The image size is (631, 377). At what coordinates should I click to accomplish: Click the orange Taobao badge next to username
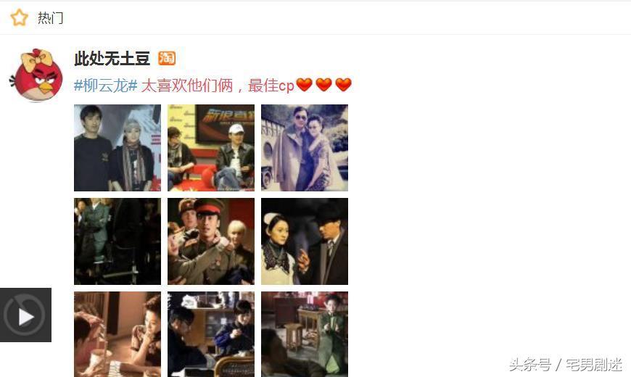point(167,58)
